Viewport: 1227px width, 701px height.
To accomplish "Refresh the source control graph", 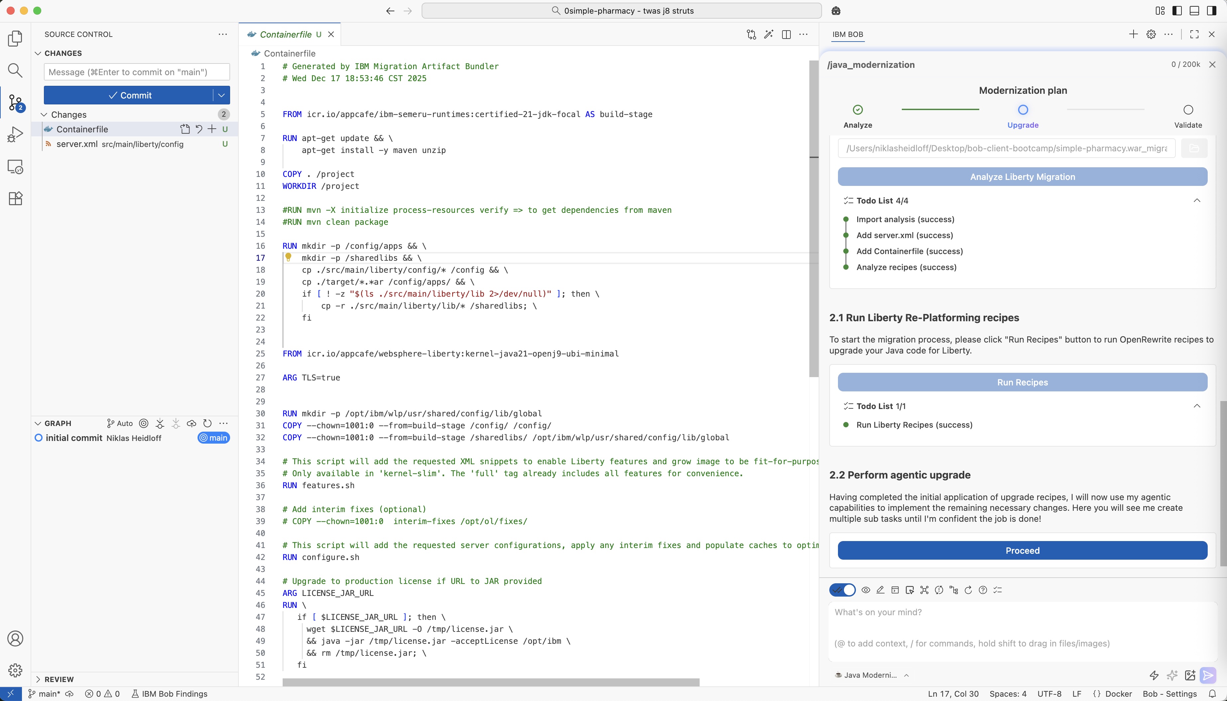I will 207,423.
